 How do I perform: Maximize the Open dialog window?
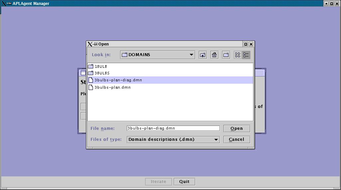[246, 44]
